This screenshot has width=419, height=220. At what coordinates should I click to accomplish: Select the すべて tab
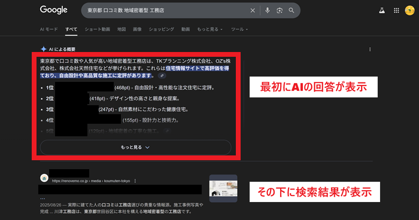click(x=71, y=29)
